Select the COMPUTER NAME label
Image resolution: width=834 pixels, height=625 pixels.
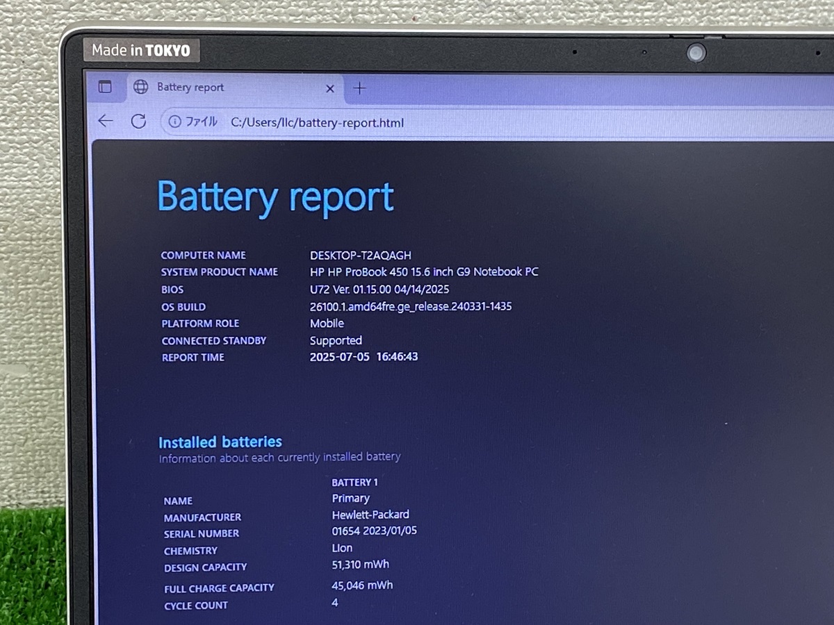click(203, 255)
